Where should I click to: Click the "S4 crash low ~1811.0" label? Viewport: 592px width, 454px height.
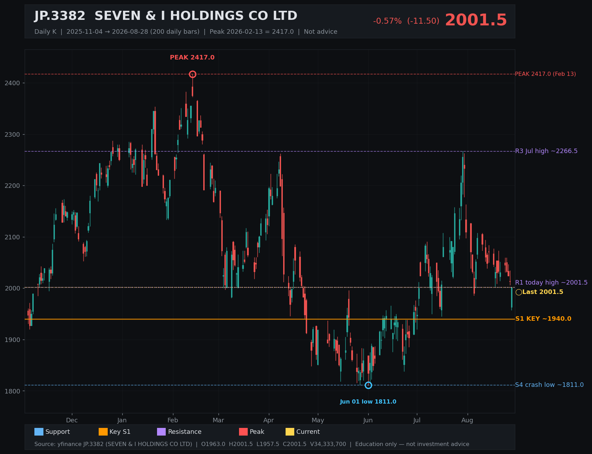pyautogui.click(x=549, y=385)
